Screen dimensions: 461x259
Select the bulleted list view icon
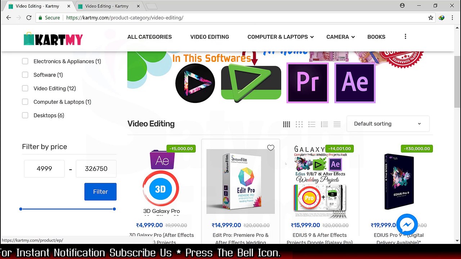click(312, 124)
